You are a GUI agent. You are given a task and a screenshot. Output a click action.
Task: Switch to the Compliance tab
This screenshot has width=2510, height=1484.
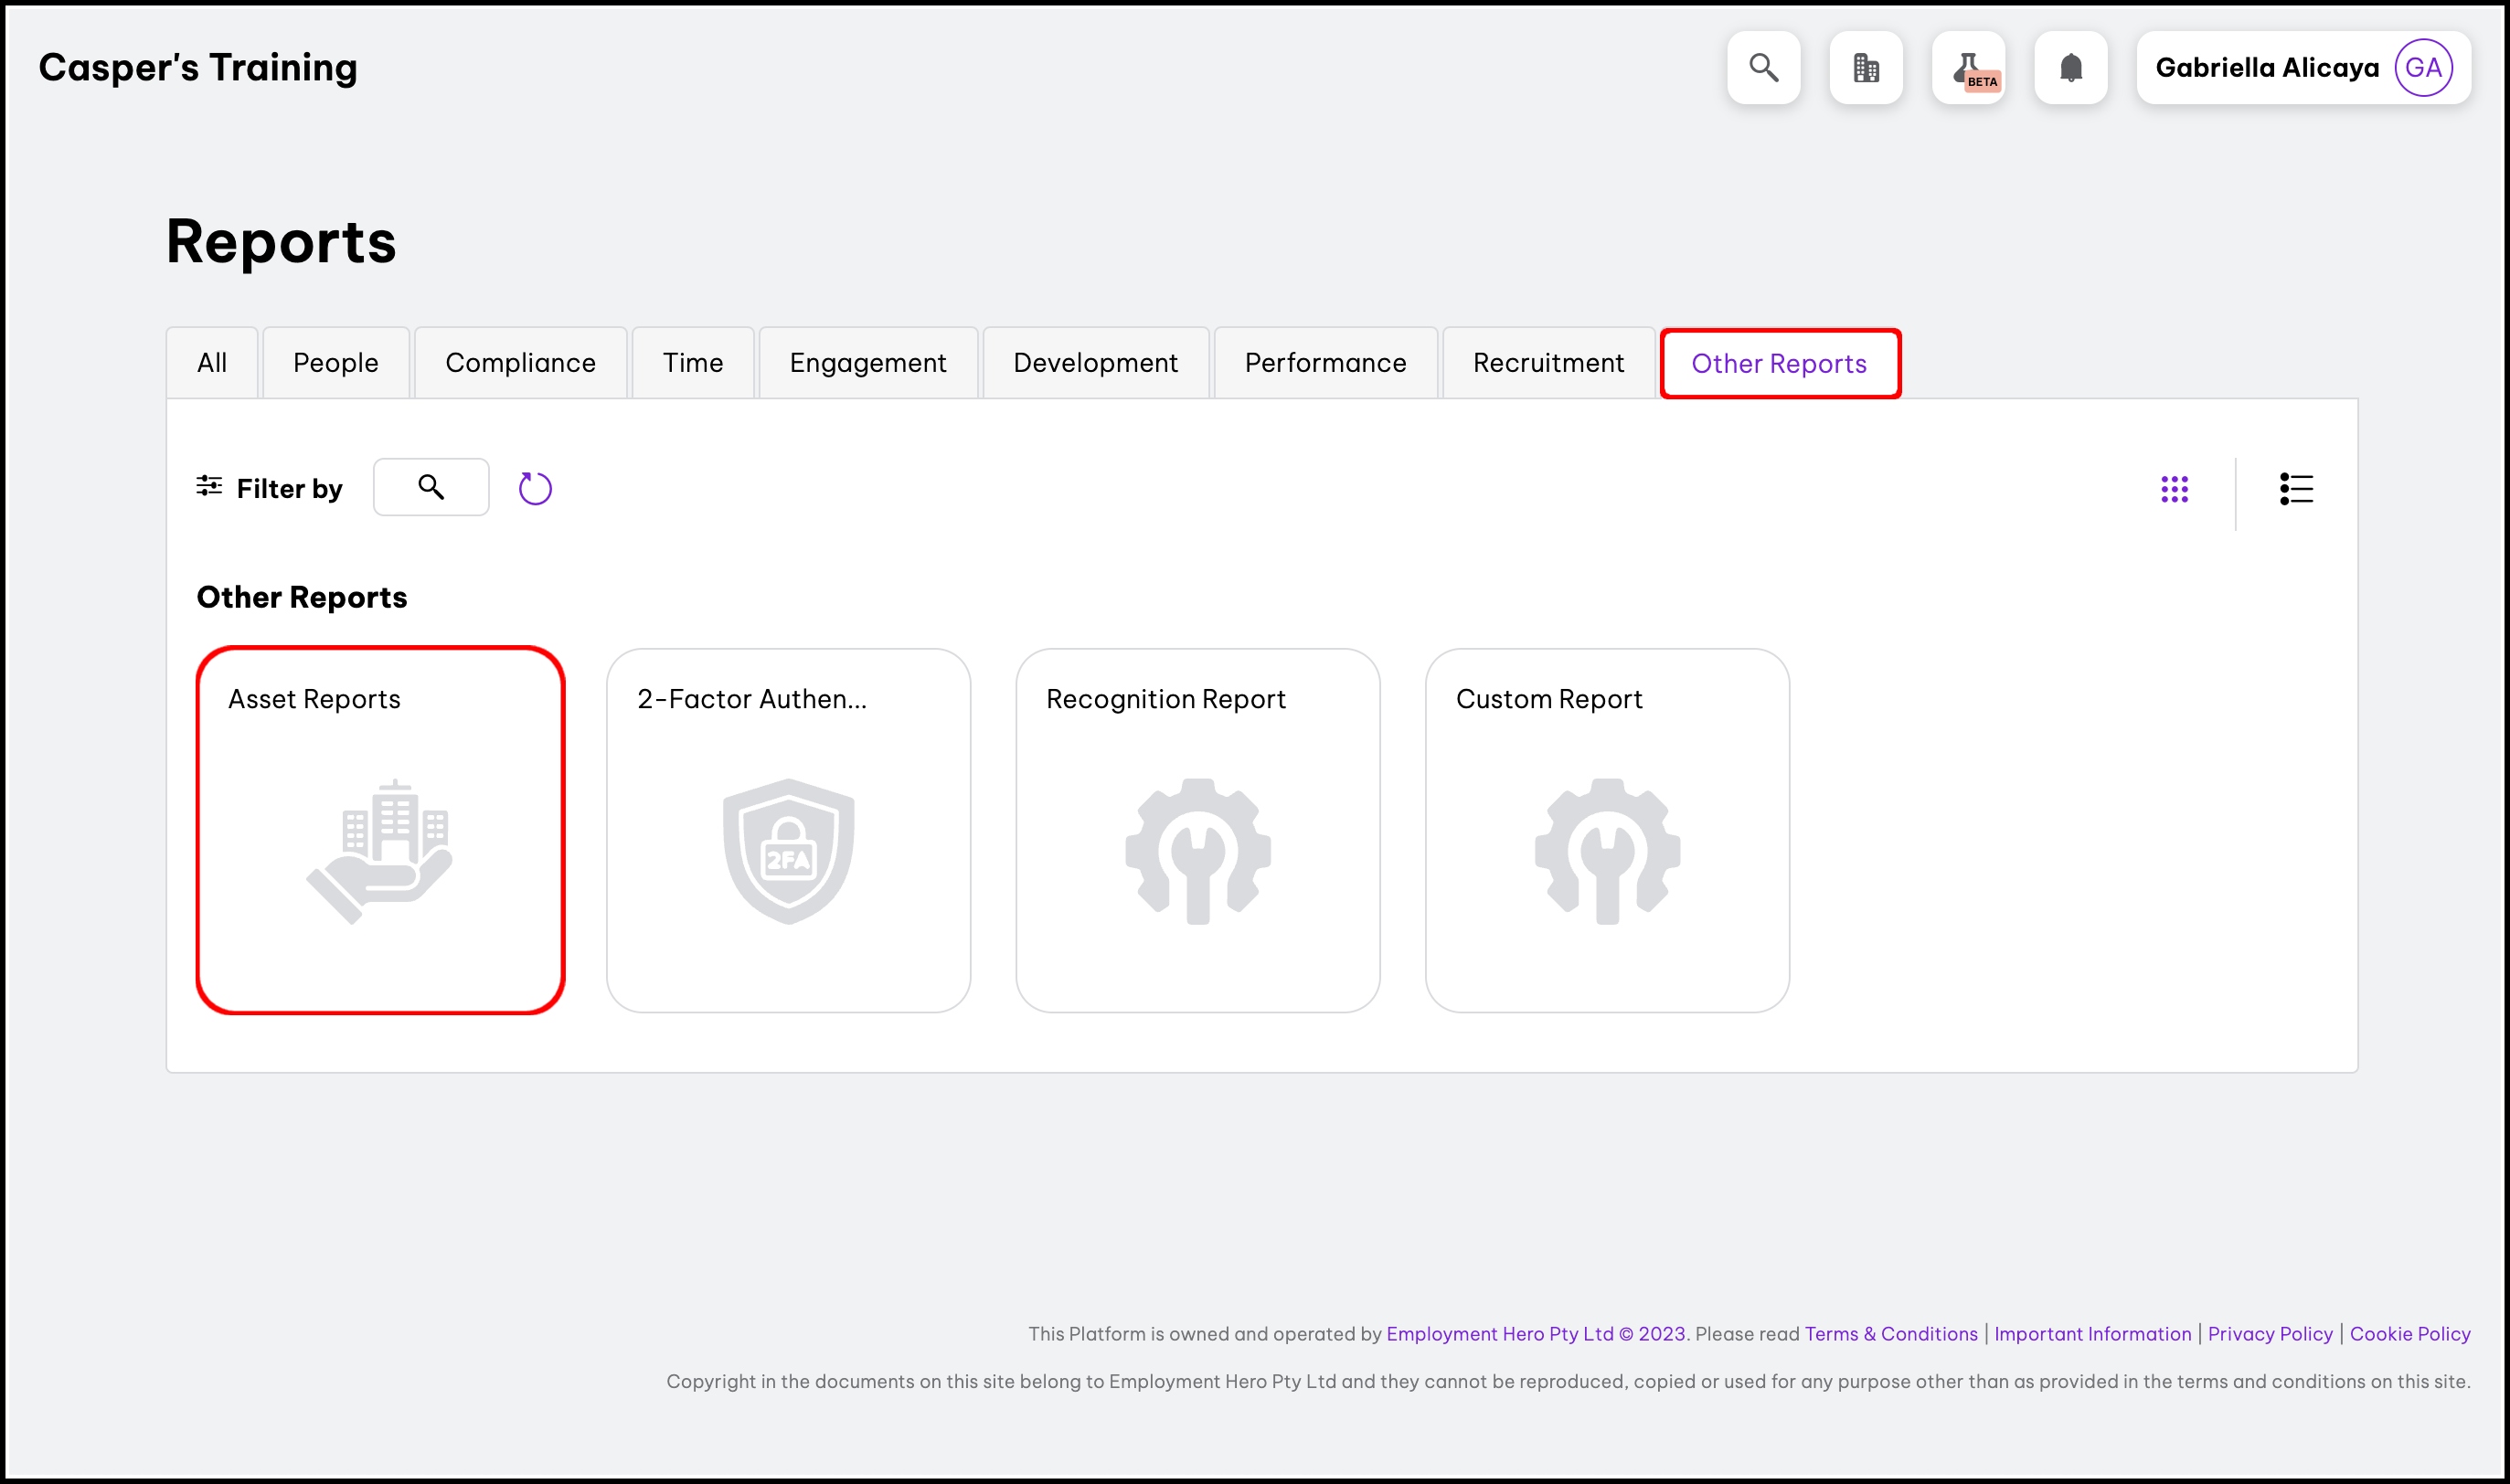pyautogui.click(x=520, y=363)
